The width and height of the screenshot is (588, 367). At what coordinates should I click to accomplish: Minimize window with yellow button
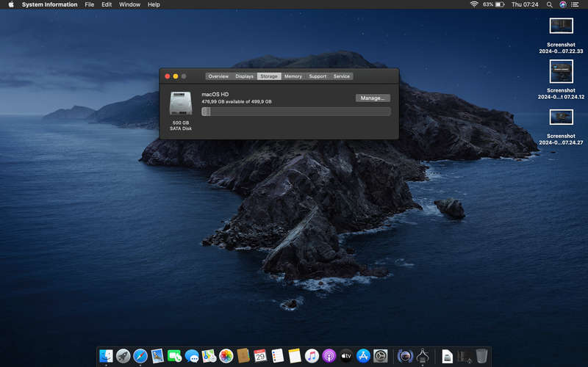[176, 76]
